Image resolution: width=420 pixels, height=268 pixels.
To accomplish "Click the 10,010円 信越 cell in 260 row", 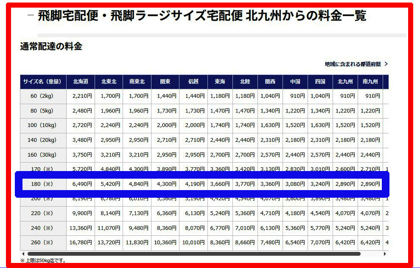I will (193, 243).
